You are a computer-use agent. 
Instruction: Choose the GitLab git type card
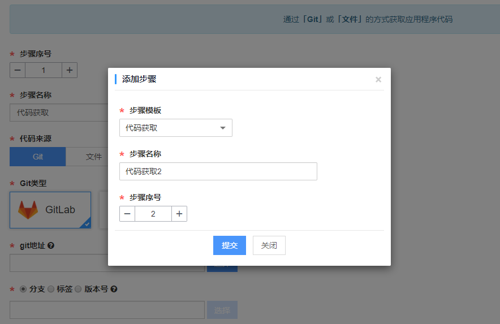tap(50, 210)
